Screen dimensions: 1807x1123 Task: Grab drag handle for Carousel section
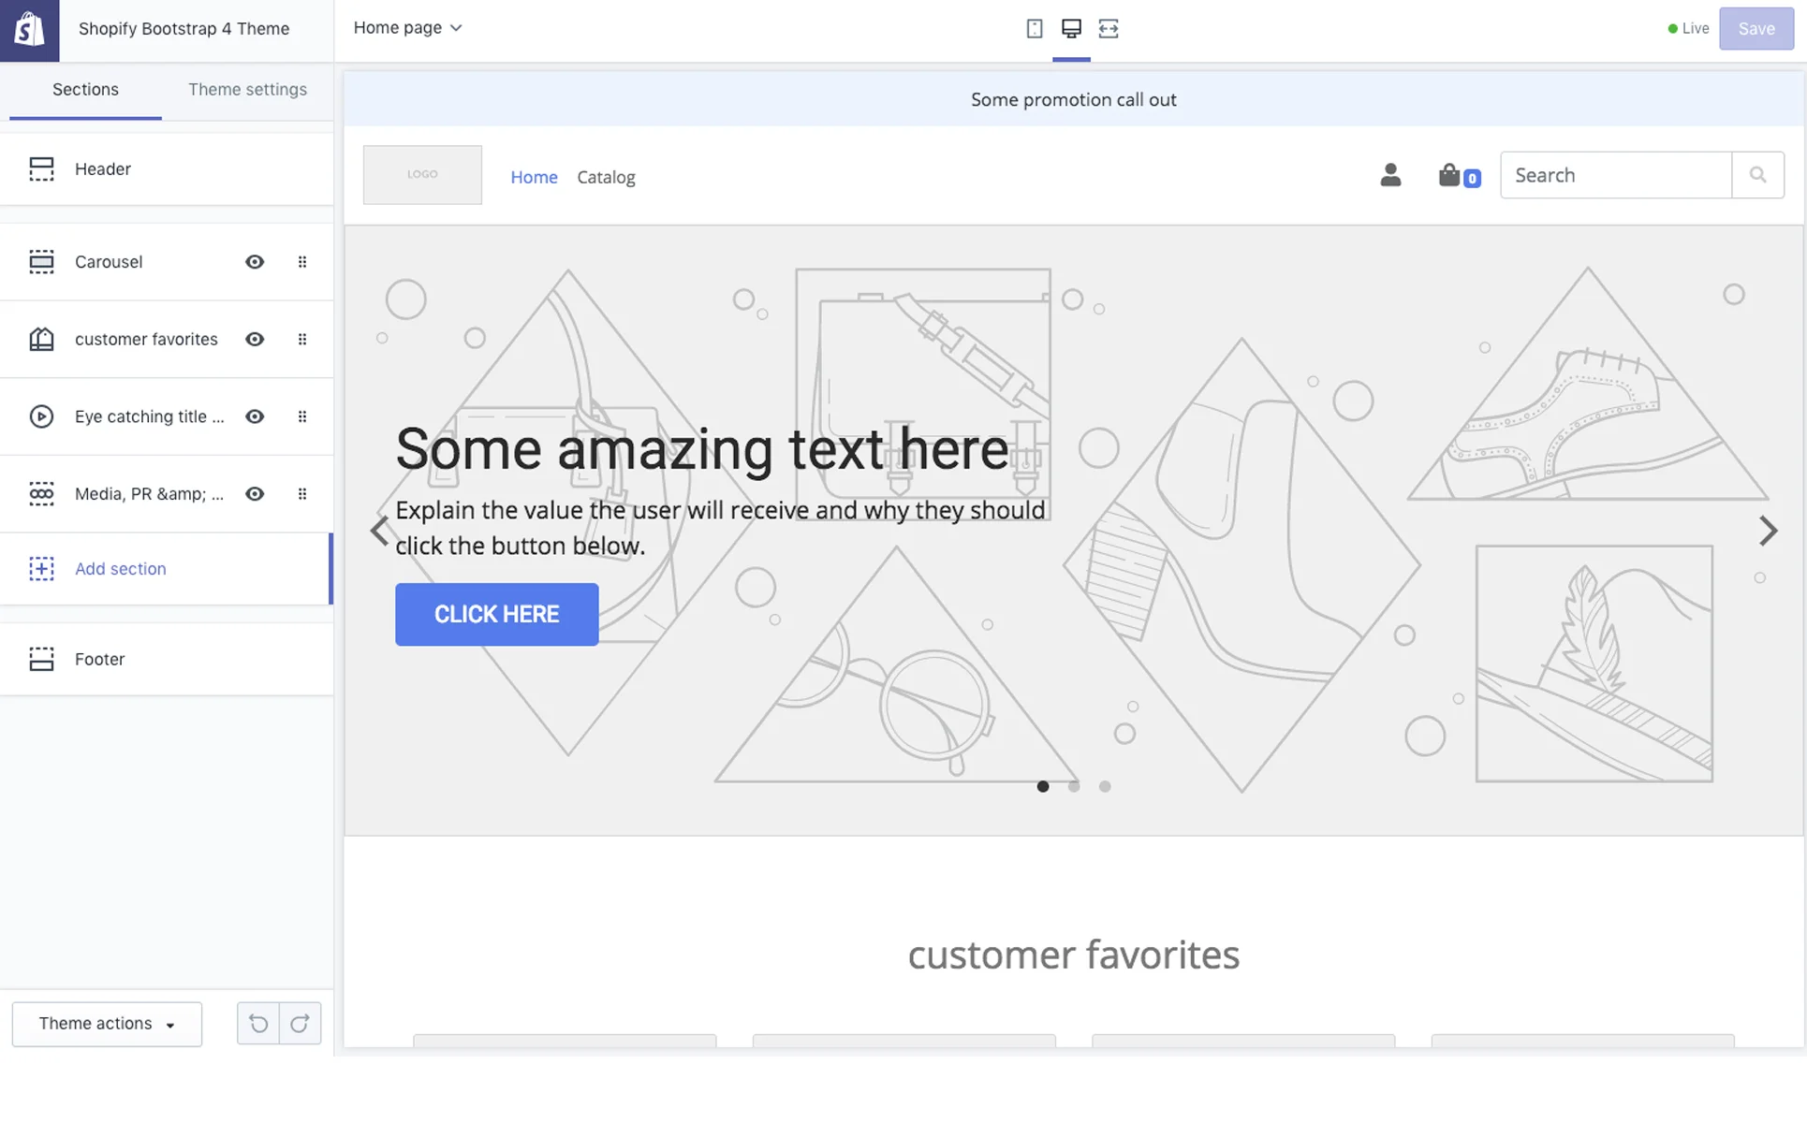click(301, 262)
